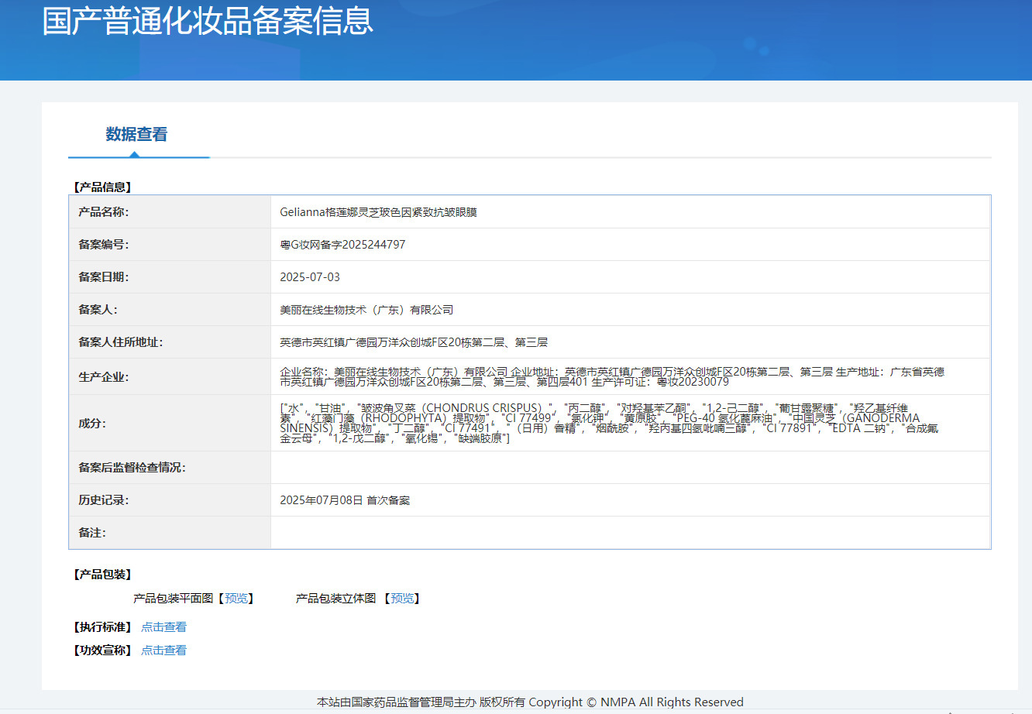Click the empty 备案后监督检查情况 value cell
Viewport: 1032px width, 714px height.
coord(631,468)
